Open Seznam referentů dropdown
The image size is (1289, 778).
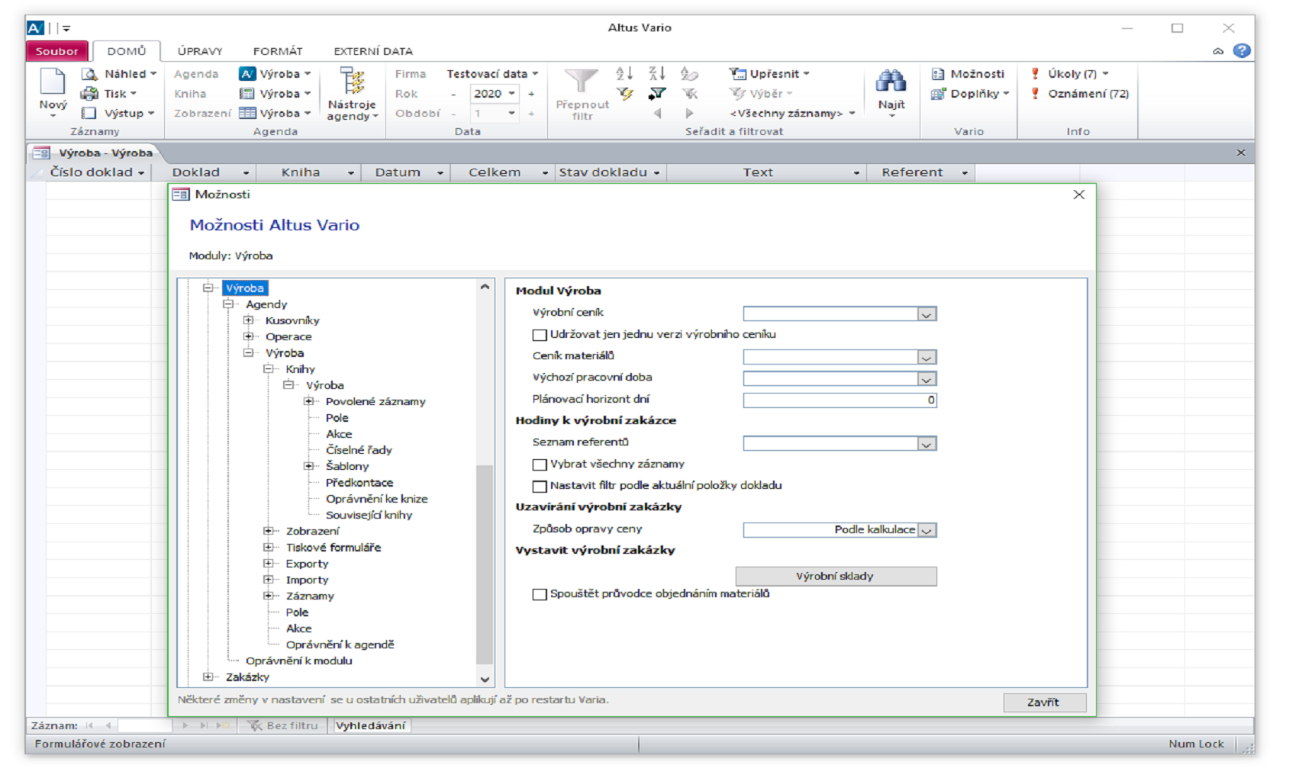[x=926, y=443]
